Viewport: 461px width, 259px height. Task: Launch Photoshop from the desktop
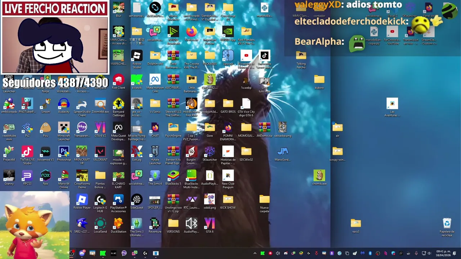click(64, 154)
